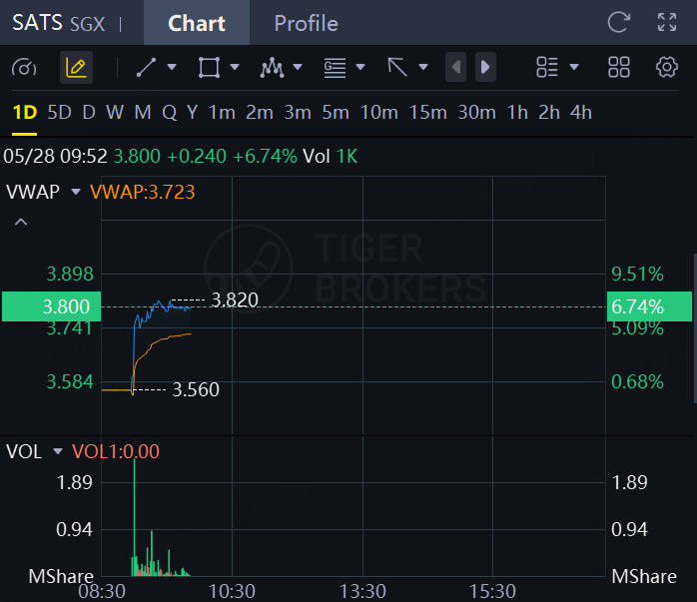Select the arrow pointer annotation tool
Image resolution: width=697 pixels, height=602 pixels.
pyautogui.click(x=397, y=68)
